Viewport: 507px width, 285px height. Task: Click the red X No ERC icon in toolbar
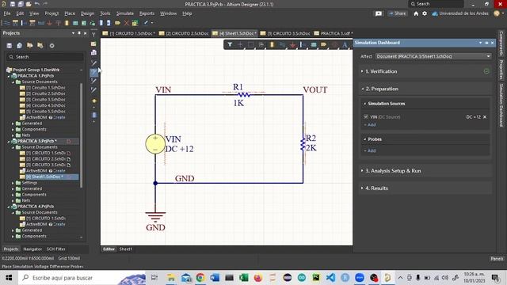[127, 23]
